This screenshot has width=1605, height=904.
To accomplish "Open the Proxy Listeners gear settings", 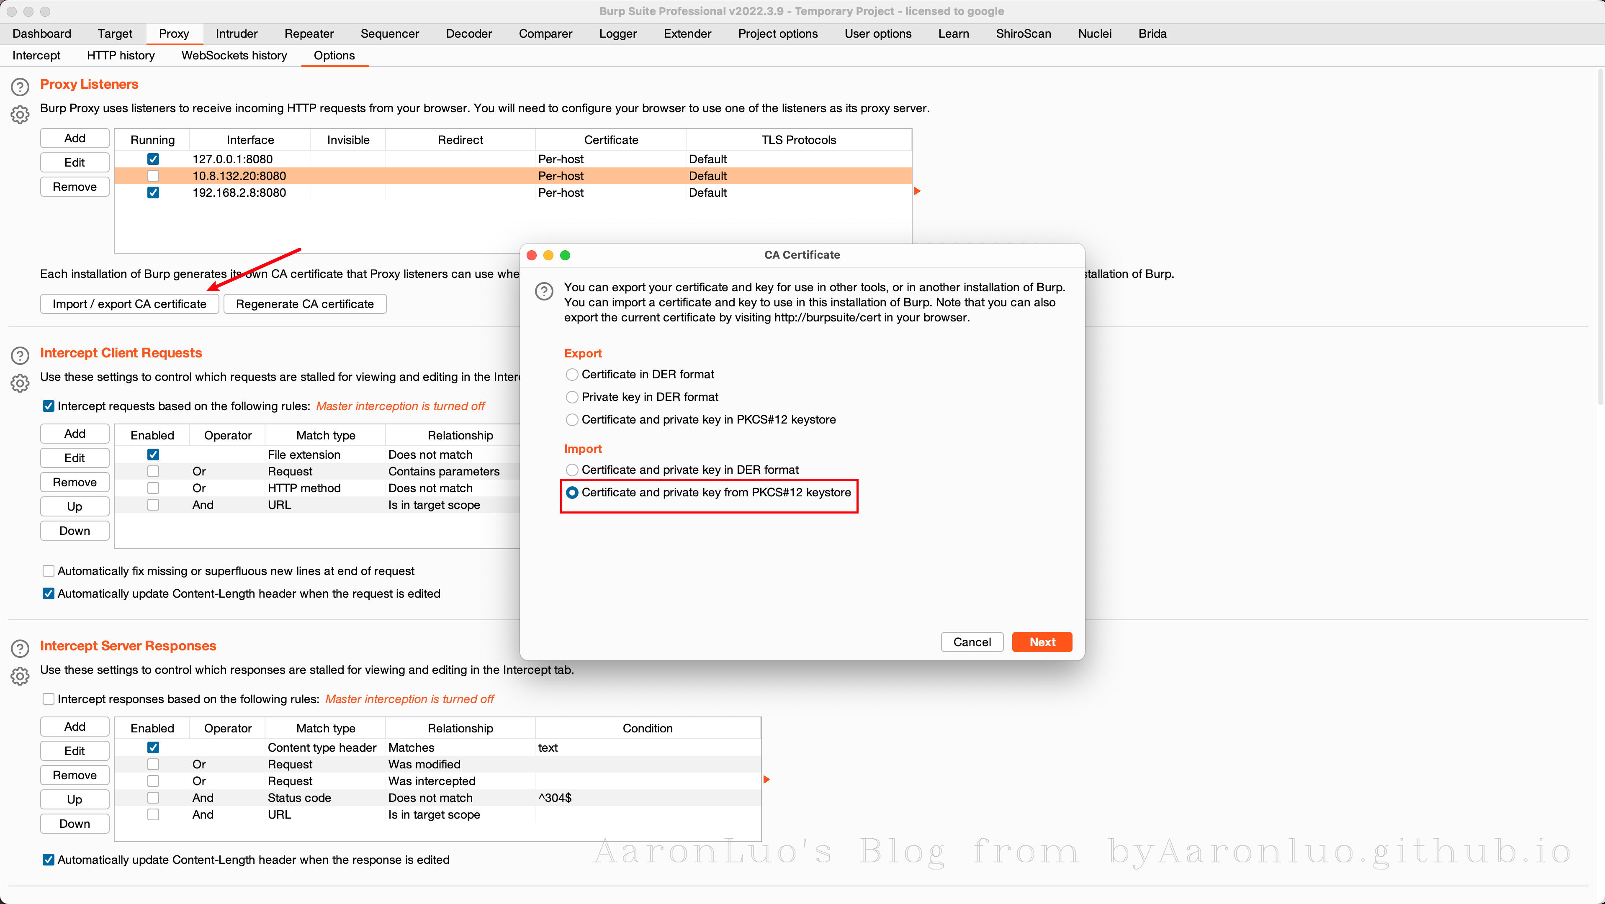I will point(20,115).
